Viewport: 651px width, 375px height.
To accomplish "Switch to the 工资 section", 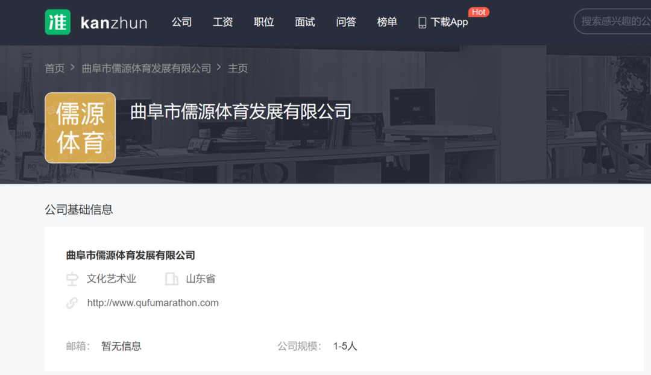I will [222, 22].
